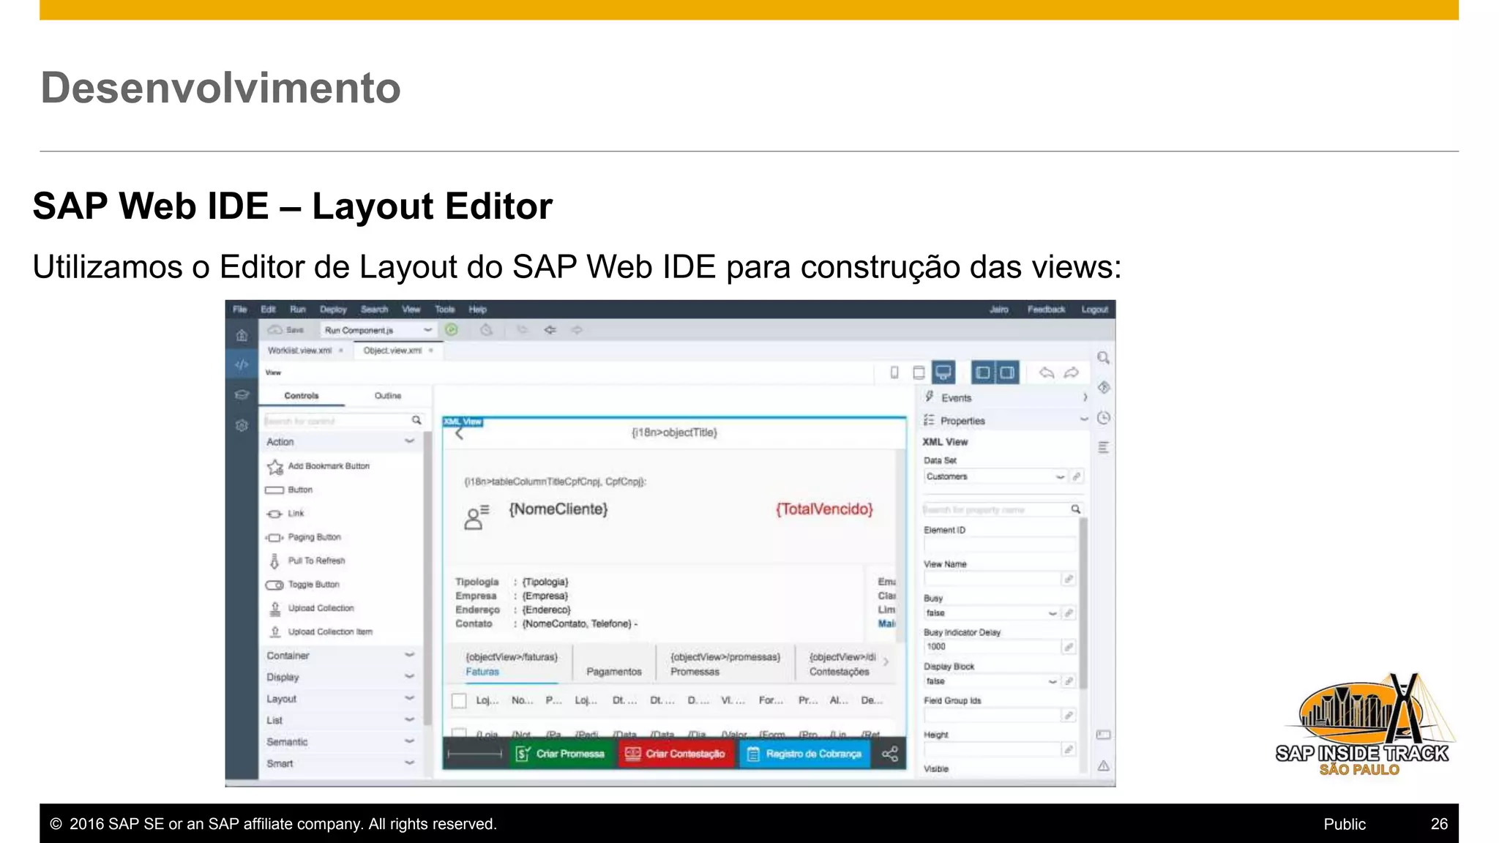Select the Button control

290,490
